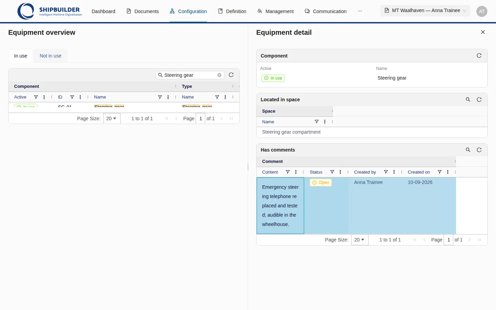Refresh the Located in space section
Screen dimensions: 496x310
(479, 100)
